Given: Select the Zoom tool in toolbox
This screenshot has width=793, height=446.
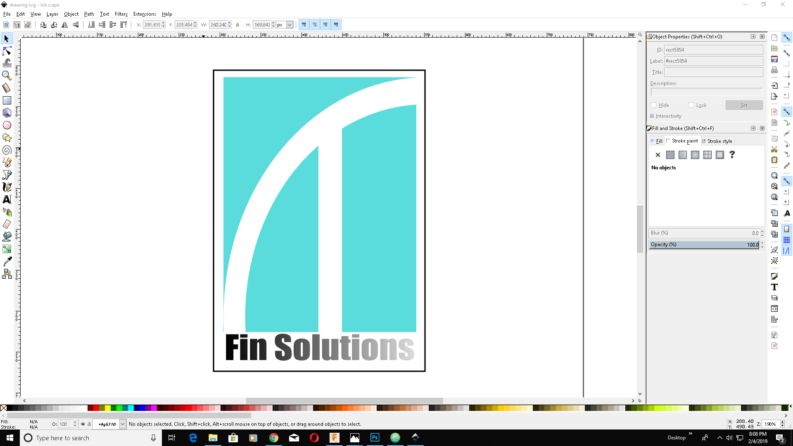Looking at the screenshot, I should click(x=7, y=76).
